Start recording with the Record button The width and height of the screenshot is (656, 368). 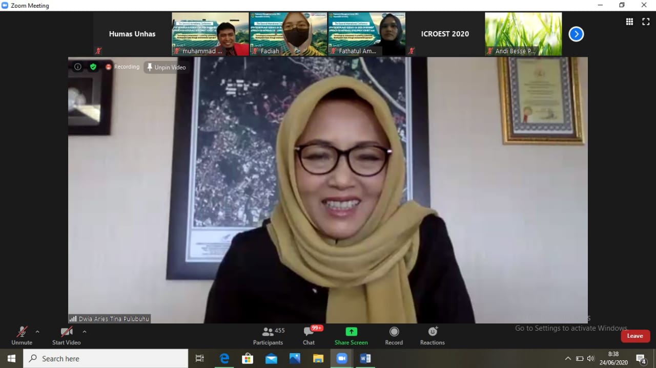pos(394,336)
